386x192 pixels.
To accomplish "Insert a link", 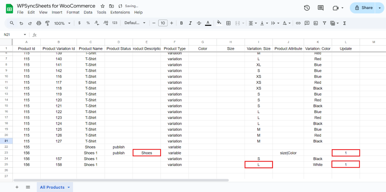I will click(298, 23).
